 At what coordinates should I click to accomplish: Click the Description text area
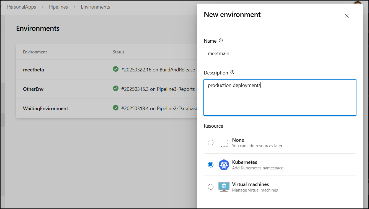pyautogui.click(x=280, y=97)
